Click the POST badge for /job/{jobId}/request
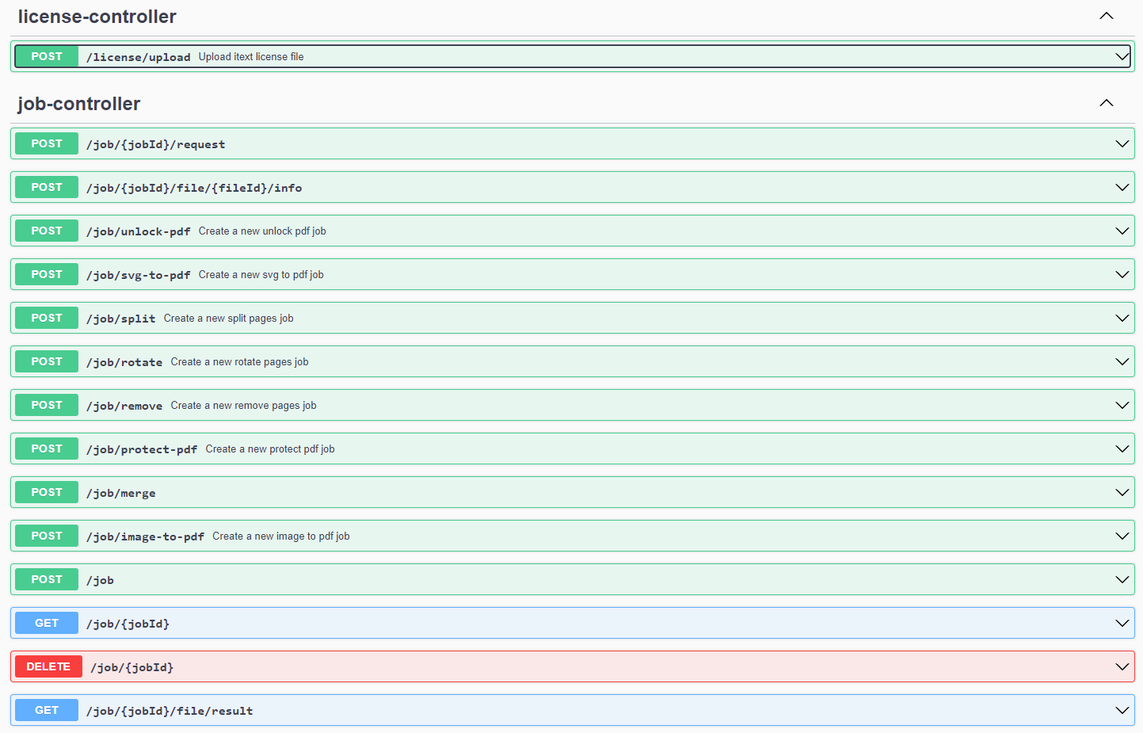The image size is (1143, 733). click(47, 144)
